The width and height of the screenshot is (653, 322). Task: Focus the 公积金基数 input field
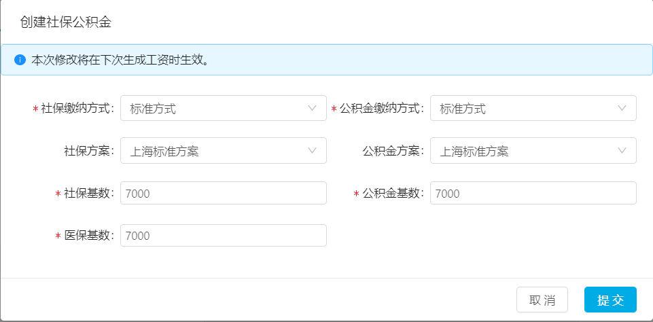point(533,194)
